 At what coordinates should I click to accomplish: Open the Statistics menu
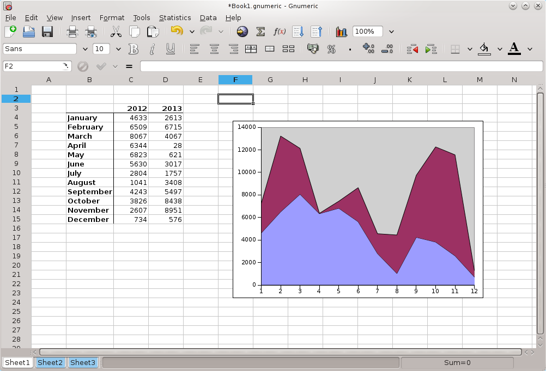(175, 18)
